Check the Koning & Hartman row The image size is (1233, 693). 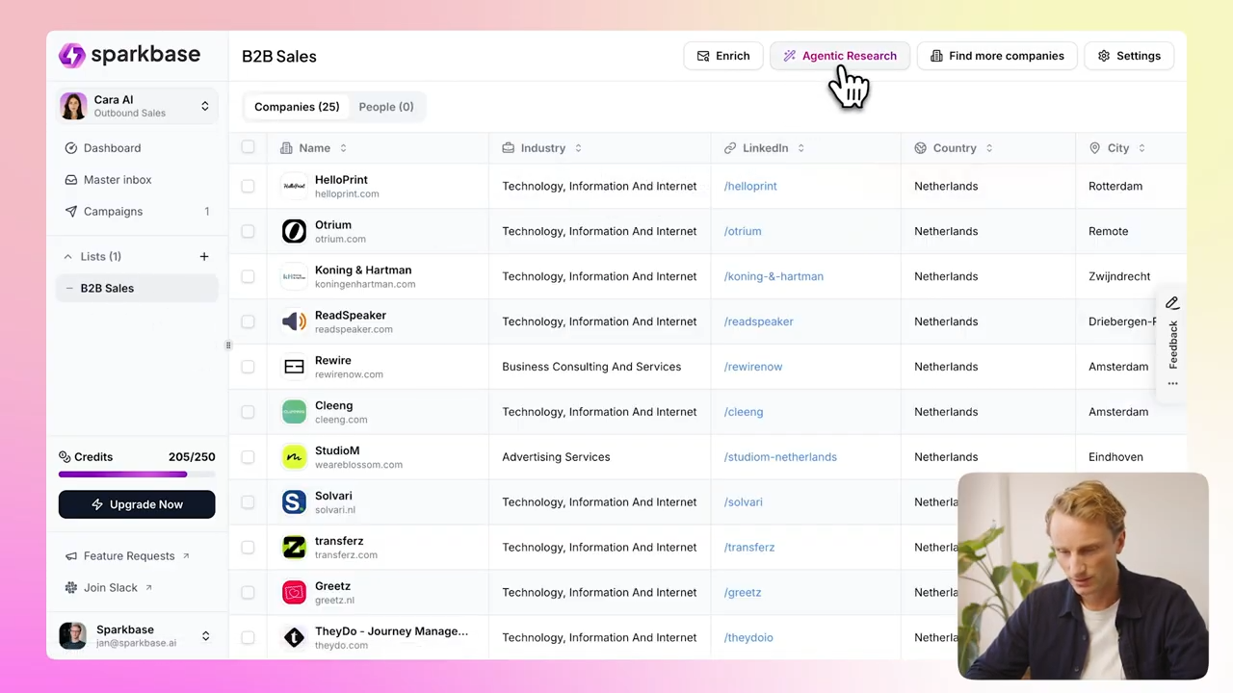coord(248,277)
